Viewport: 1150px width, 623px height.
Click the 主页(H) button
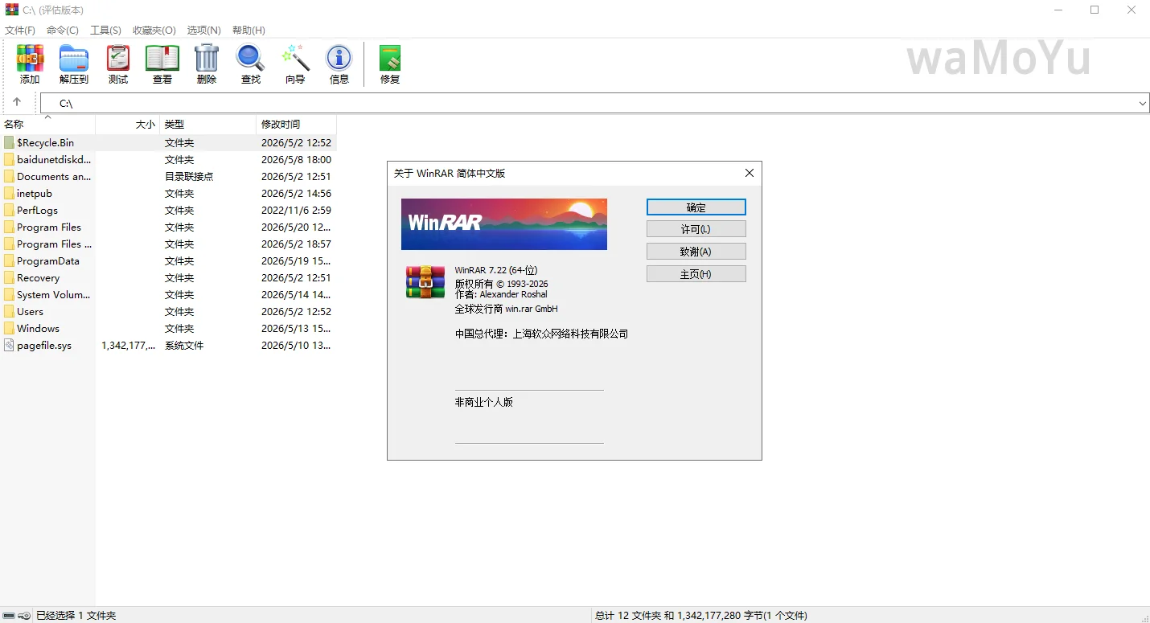pyautogui.click(x=696, y=274)
